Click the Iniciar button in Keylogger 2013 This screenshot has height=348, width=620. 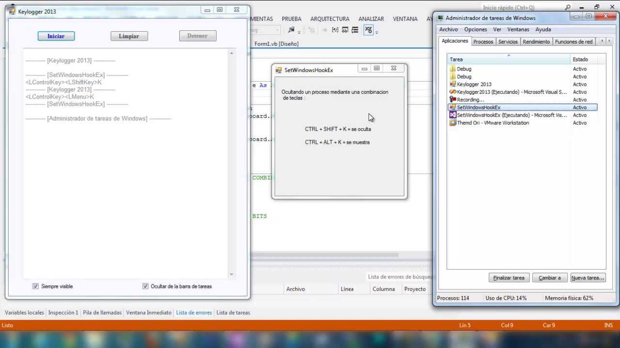[56, 36]
